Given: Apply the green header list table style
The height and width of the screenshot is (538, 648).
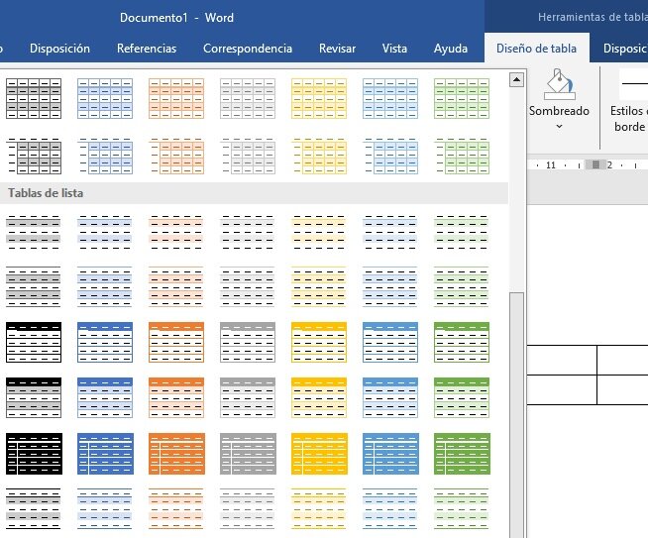Looking at the screenshot, I should pyautogui.click(x=462, y=343).
